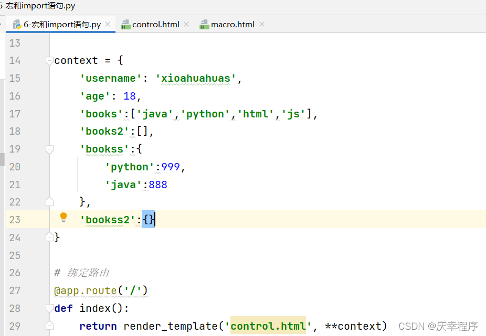Click the render_template function call
This screenshot has height=336, width=486.
[x=171, y=326]
